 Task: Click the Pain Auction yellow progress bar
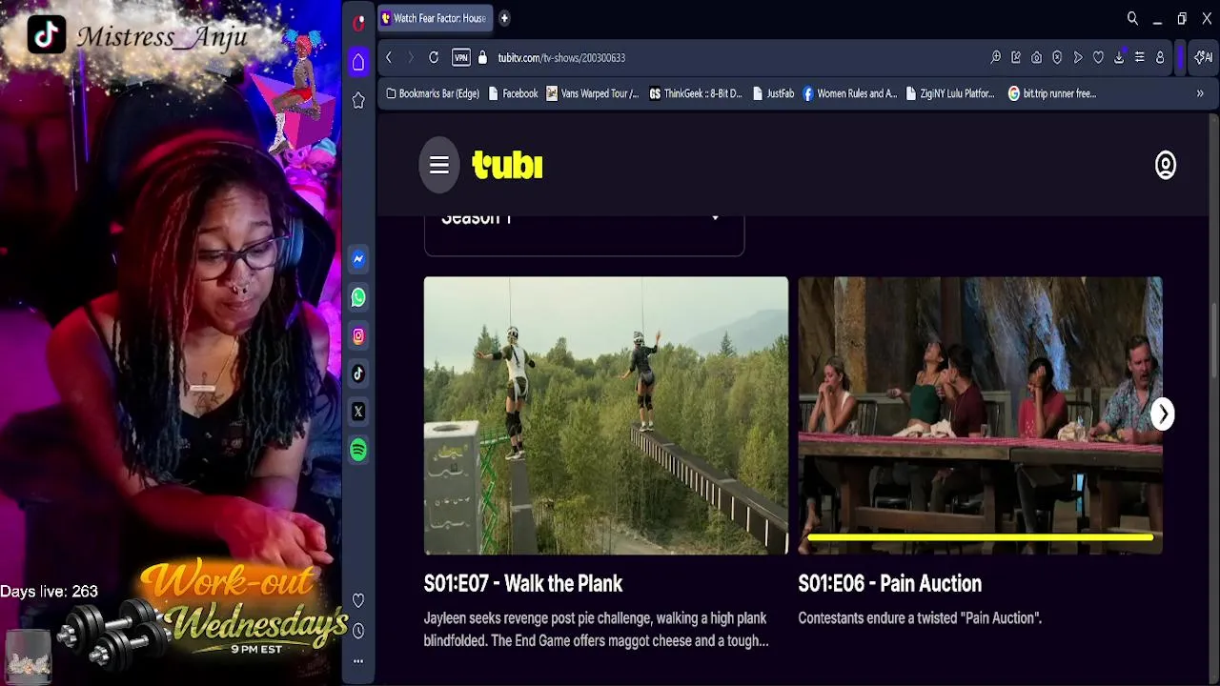981,537
